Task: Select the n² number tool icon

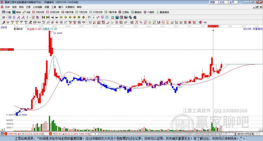Action: (44, 22)
